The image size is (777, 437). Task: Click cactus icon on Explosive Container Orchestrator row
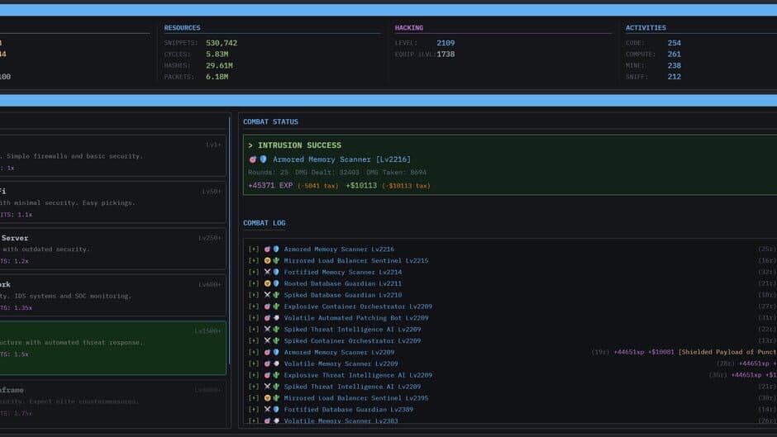click(275, 306)
